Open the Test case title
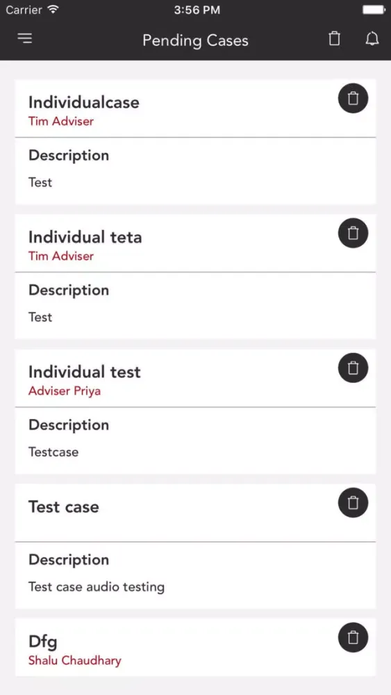 (x=64, y=507)
